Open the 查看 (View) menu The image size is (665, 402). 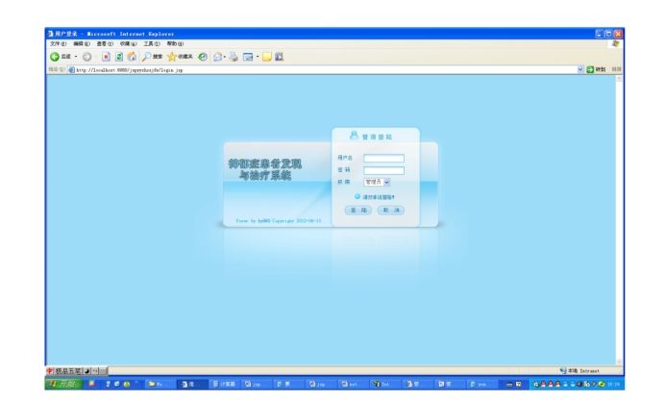click(105, 43)
